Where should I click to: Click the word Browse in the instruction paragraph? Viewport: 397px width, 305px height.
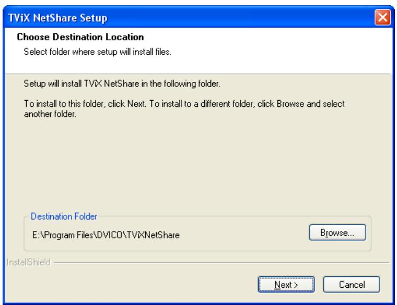click(x=290, y=104)
